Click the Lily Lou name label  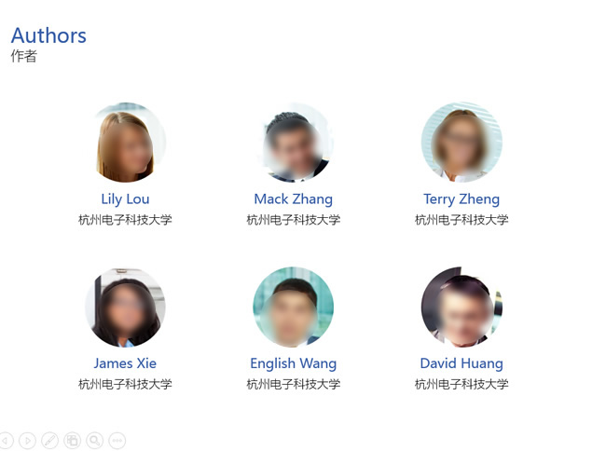125,199
